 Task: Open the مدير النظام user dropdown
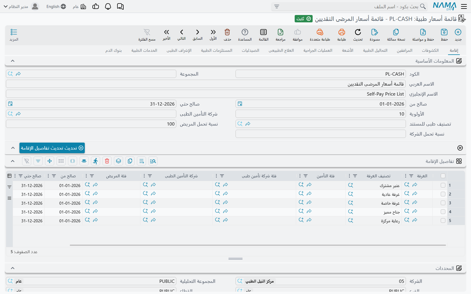point(21,6)
